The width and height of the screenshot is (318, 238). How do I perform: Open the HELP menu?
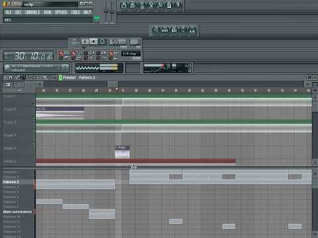point(87,12)
